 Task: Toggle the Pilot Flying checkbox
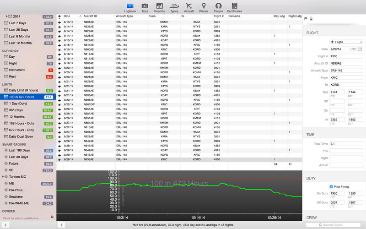(x=331, y=186)
